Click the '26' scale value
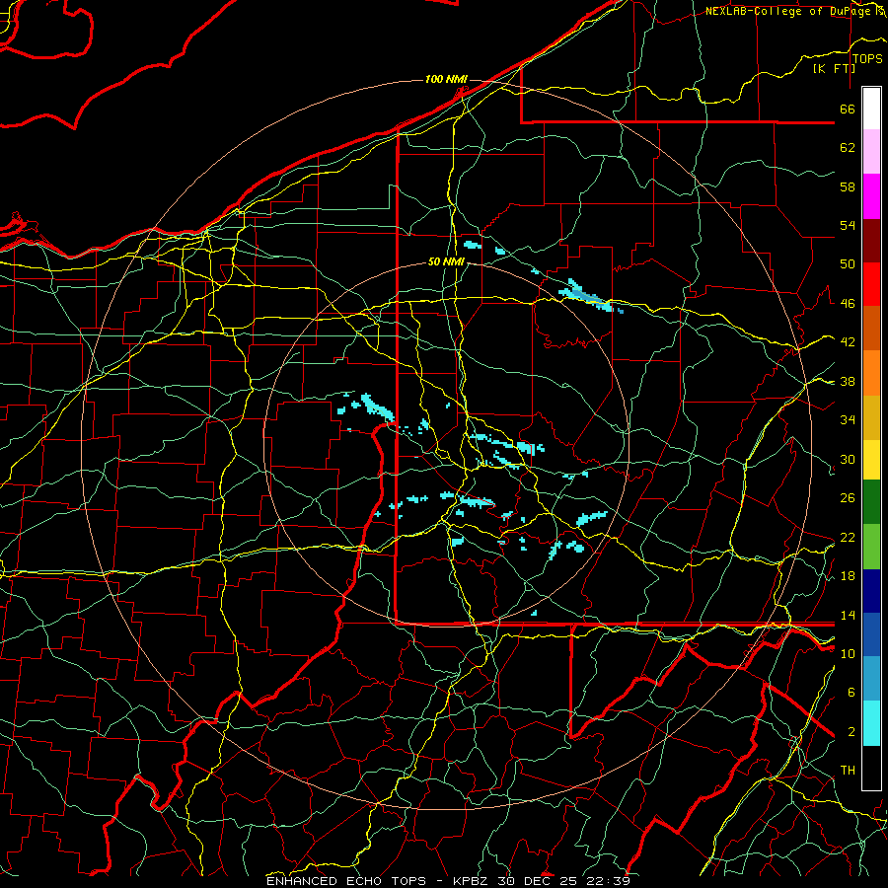This screenshot has height=888, width=888. coord(848,498)
